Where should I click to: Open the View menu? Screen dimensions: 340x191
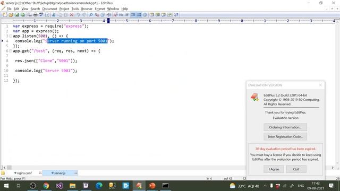25,9
